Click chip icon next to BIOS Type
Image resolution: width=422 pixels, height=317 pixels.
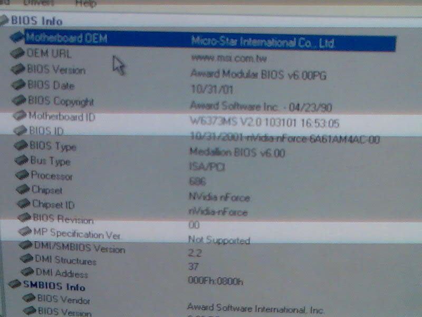(x=21, y=145)
